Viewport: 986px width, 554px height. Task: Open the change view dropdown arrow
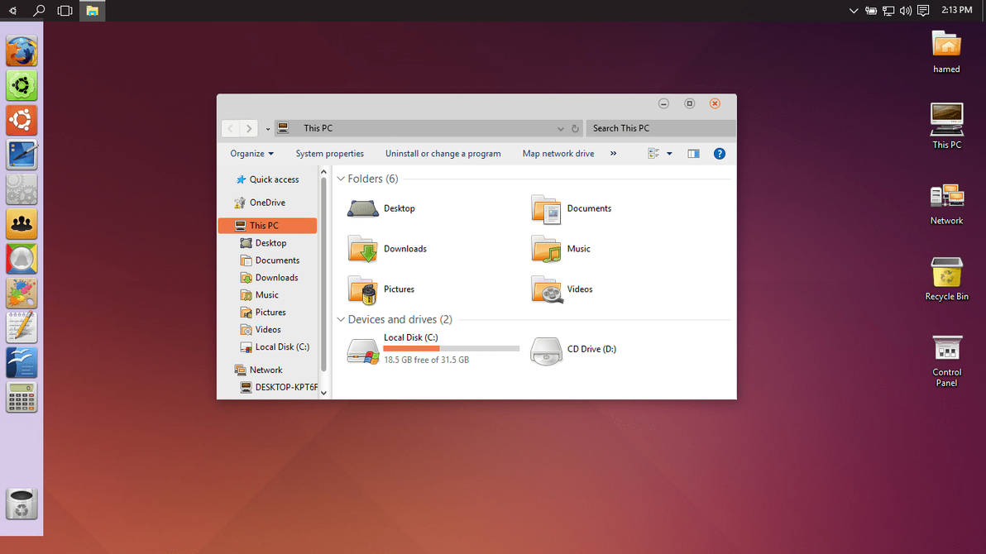coord(669,153)
